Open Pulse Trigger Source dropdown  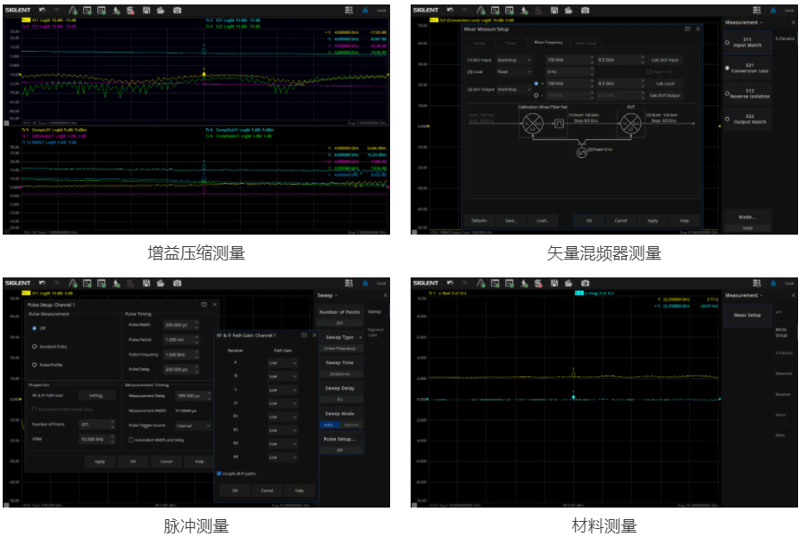(193, 425)
